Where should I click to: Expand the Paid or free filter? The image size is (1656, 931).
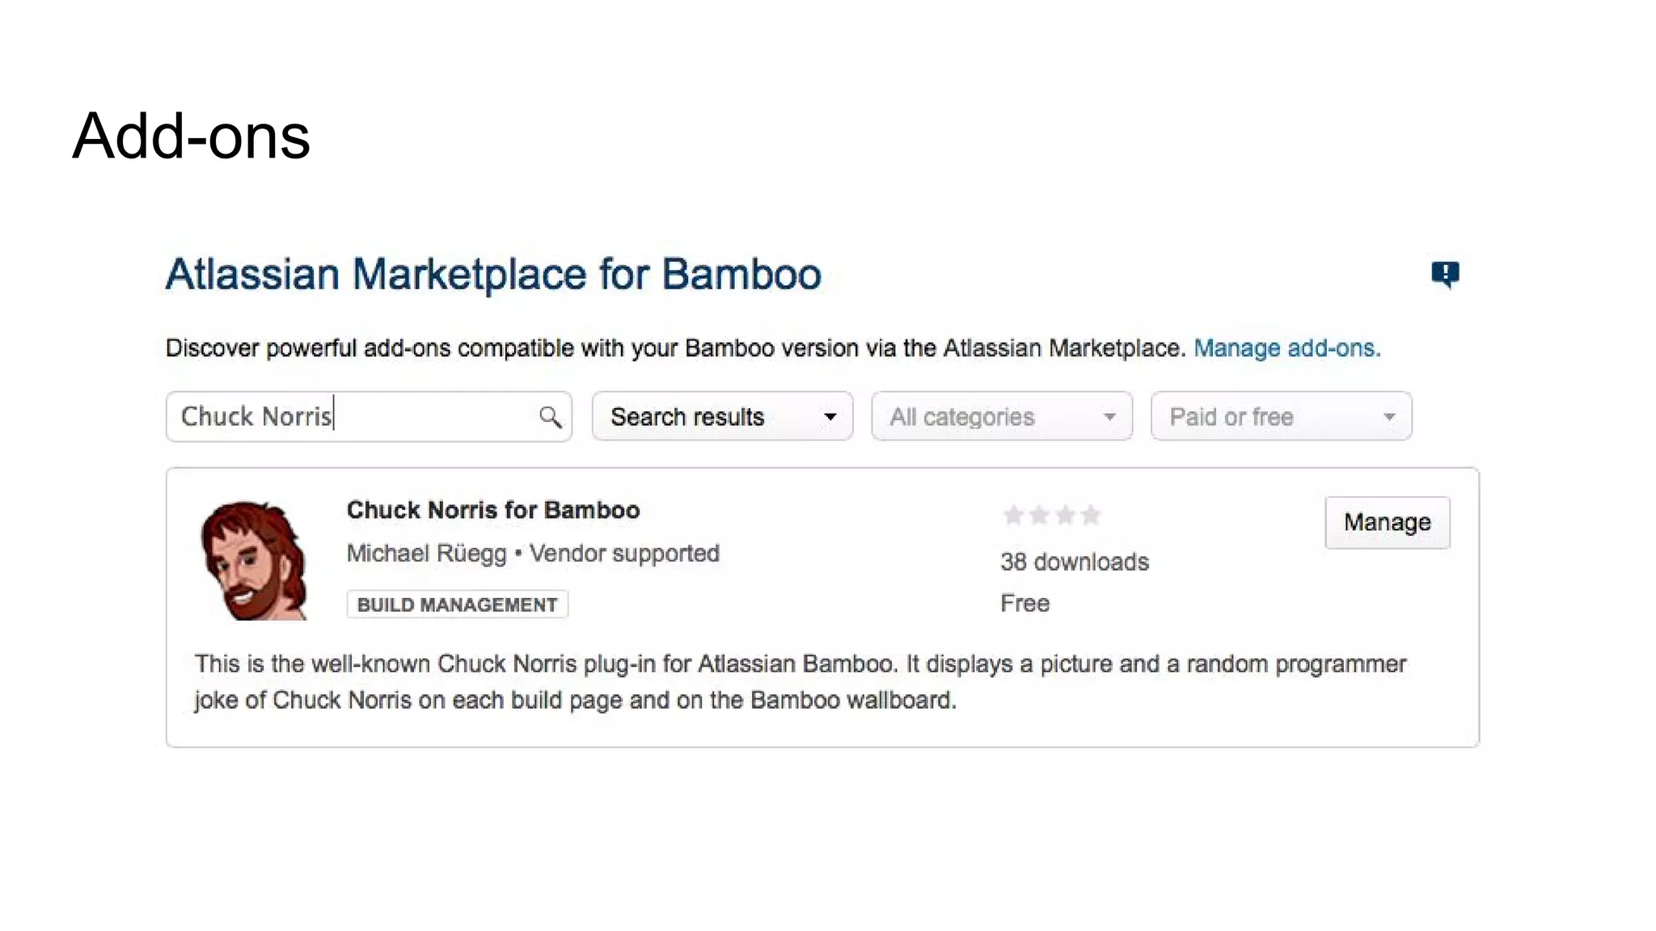1282,416
